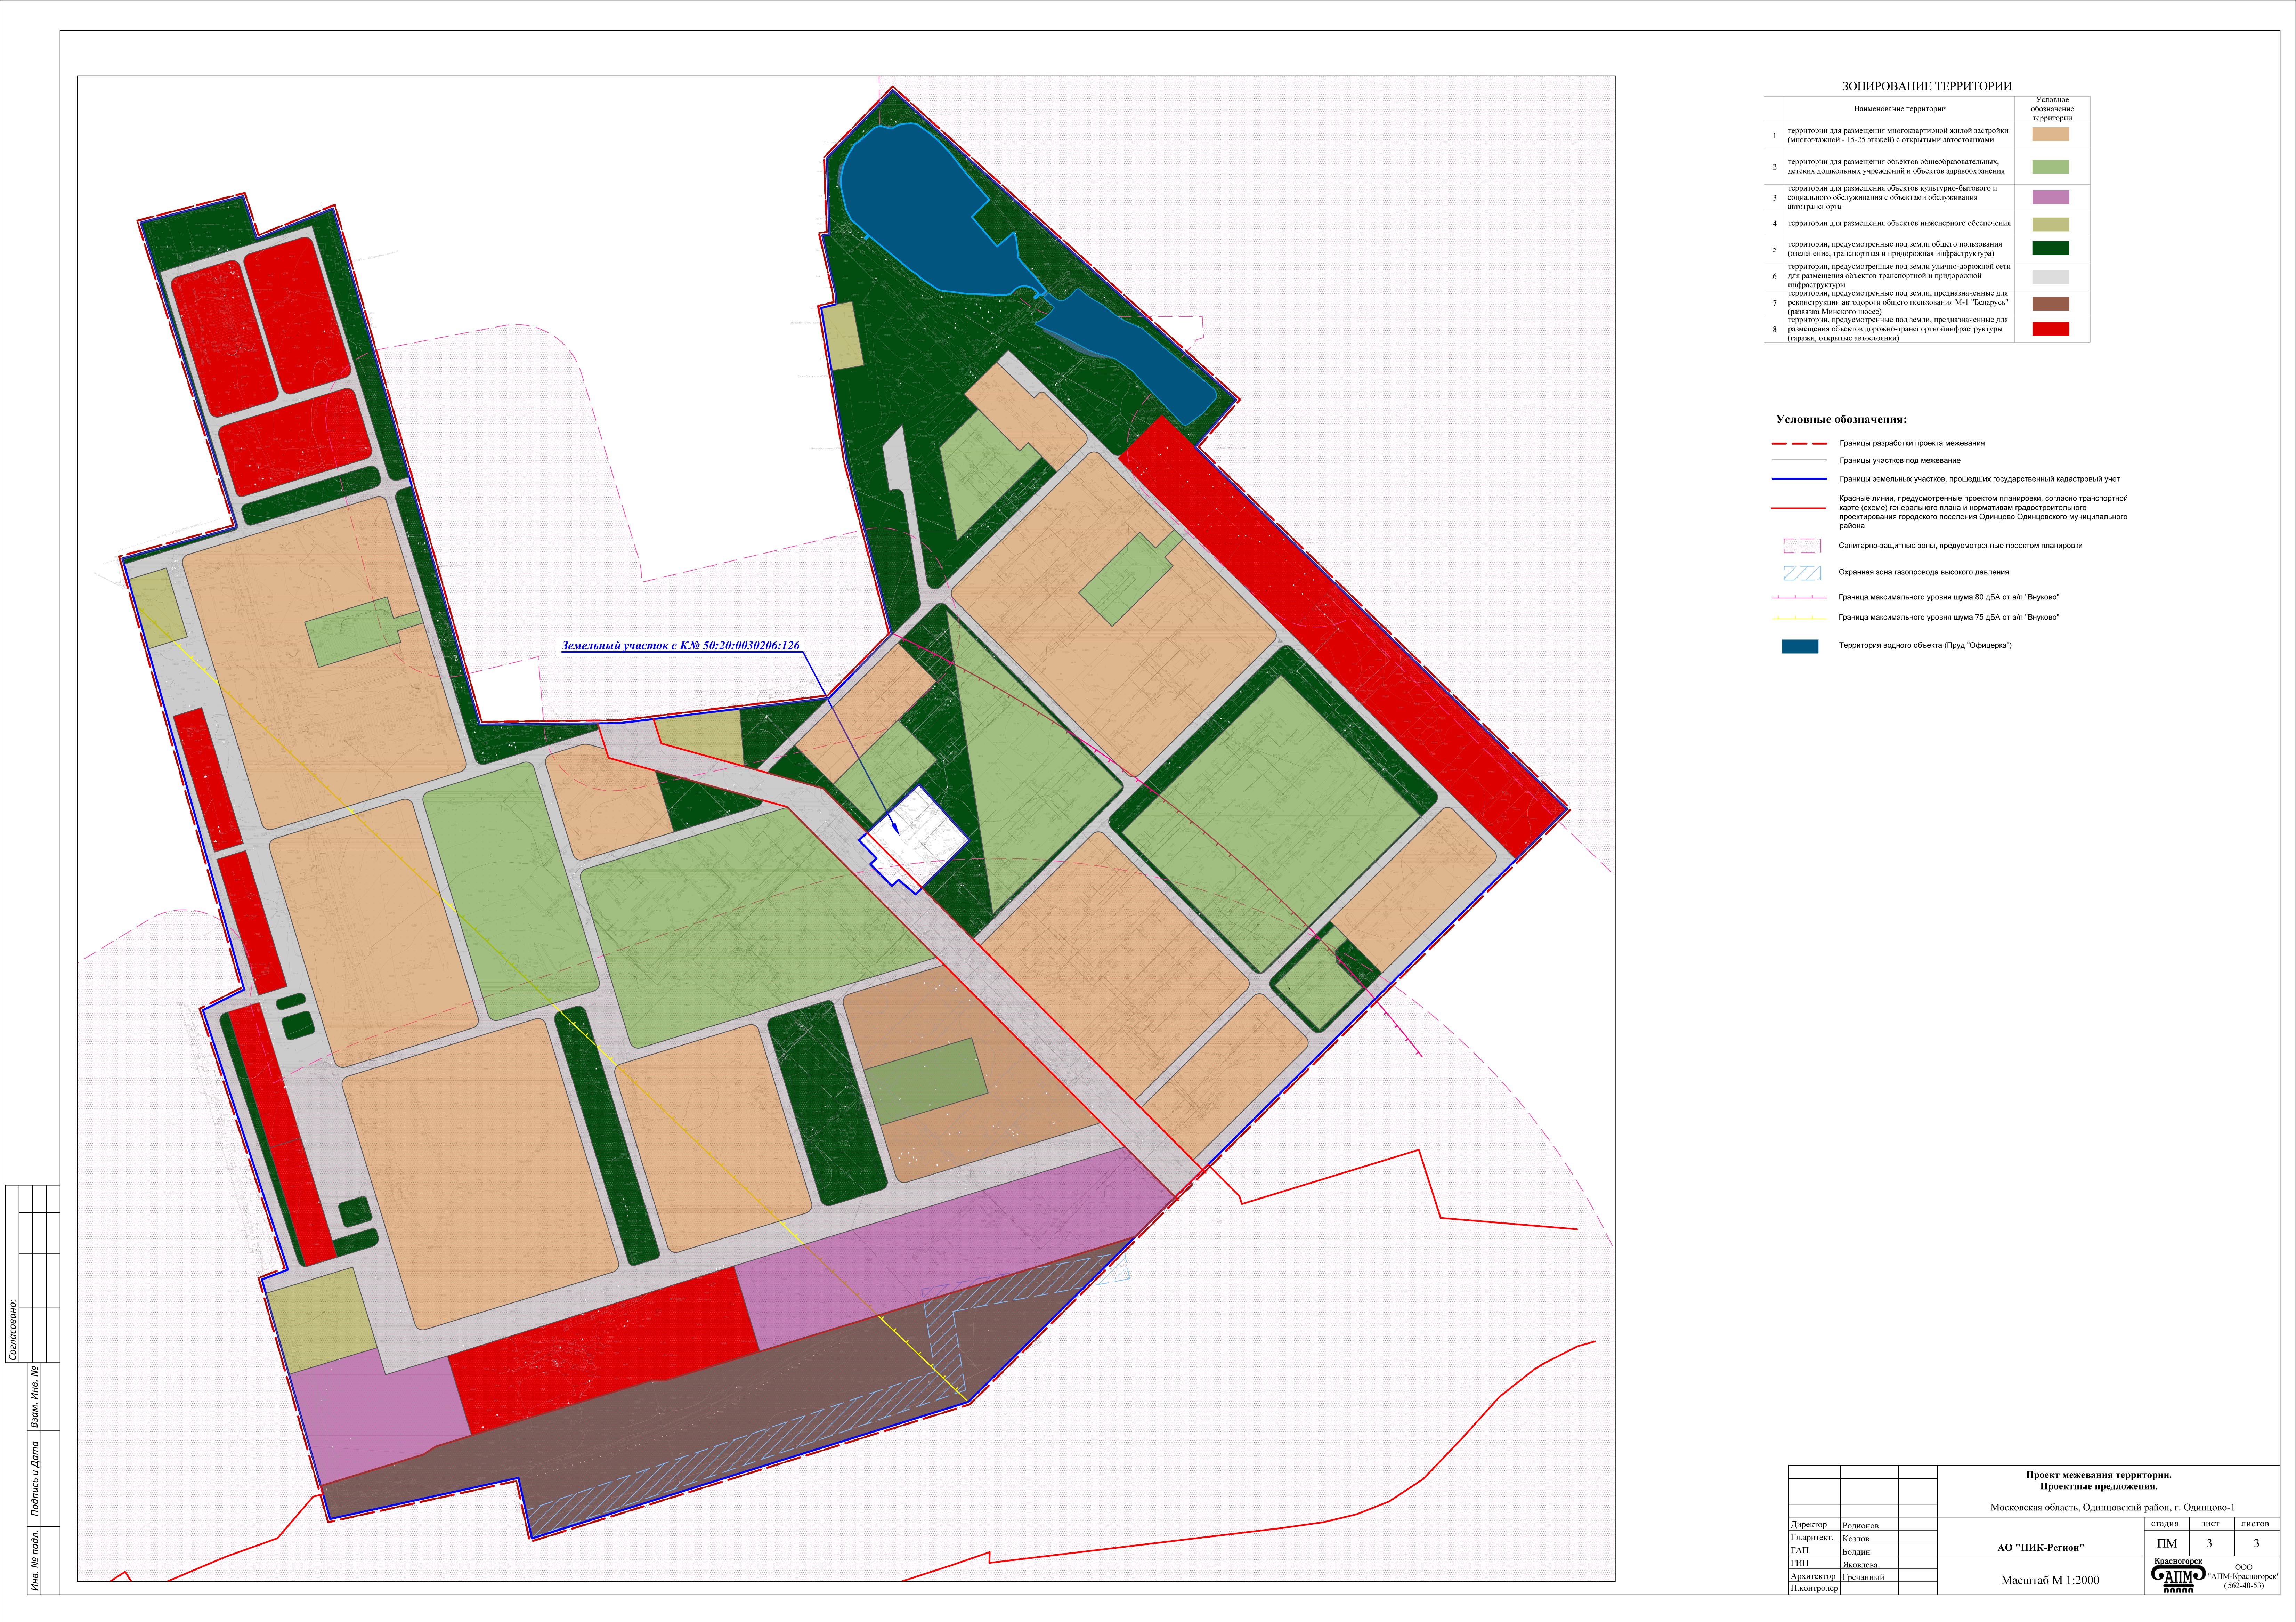Click the thin black parcel boundary legend line
This screenshot has height=1622, width=2296.
(1799, 460)
